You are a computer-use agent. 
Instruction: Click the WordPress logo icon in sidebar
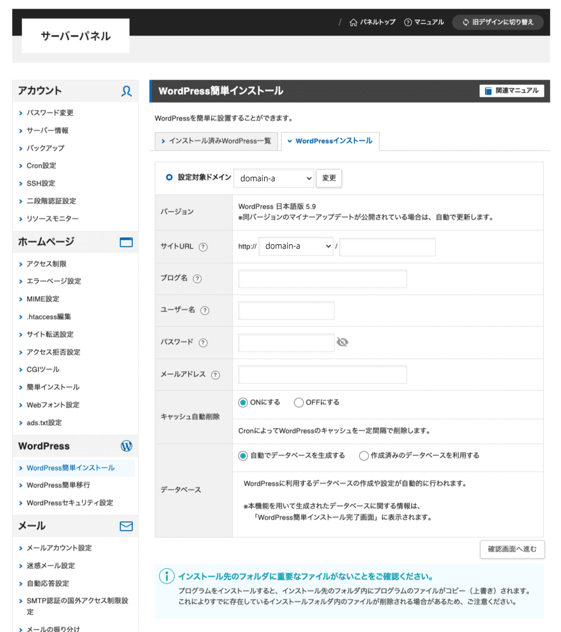click(126, 446)
